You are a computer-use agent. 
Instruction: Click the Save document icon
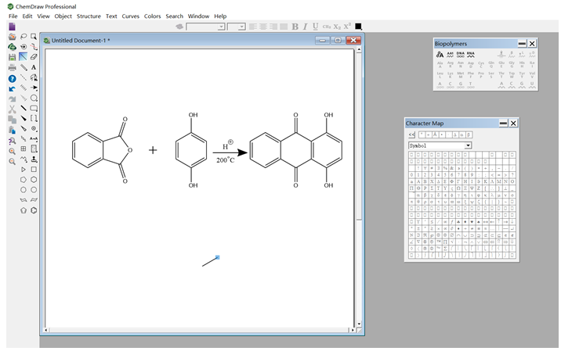[13, 57]
